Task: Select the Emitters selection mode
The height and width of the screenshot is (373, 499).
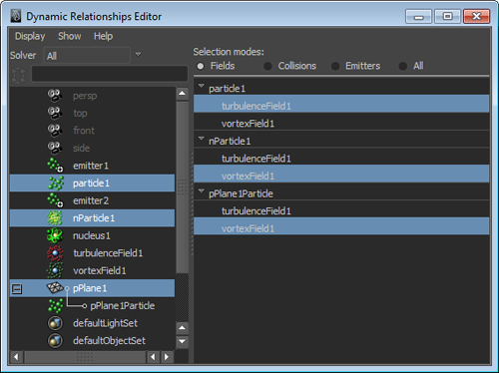Action: pyautogui.click(x=335, y=66)
